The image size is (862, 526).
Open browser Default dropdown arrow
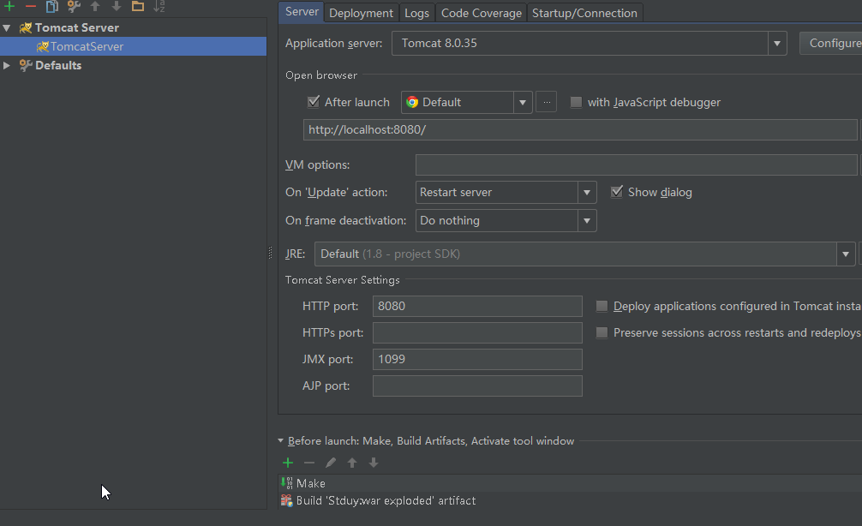523,102
